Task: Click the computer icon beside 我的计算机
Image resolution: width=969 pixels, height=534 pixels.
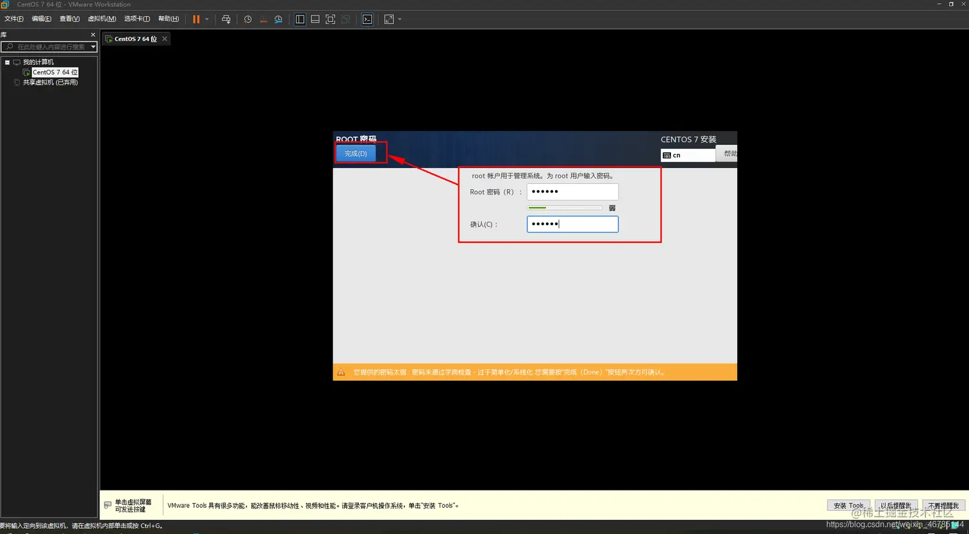Action: tap(17, 62)
